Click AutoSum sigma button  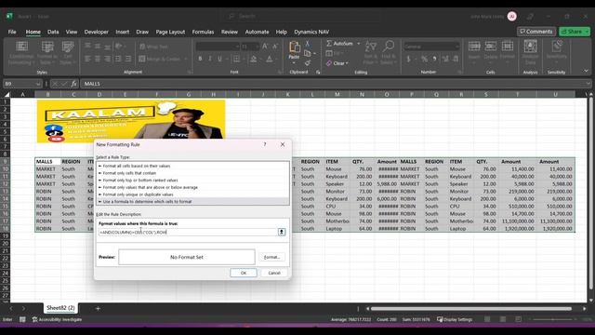click(x=340, y=44)
